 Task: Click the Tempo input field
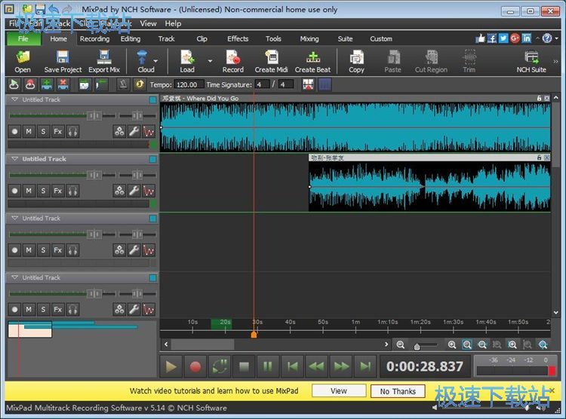(x=188, y=85)
